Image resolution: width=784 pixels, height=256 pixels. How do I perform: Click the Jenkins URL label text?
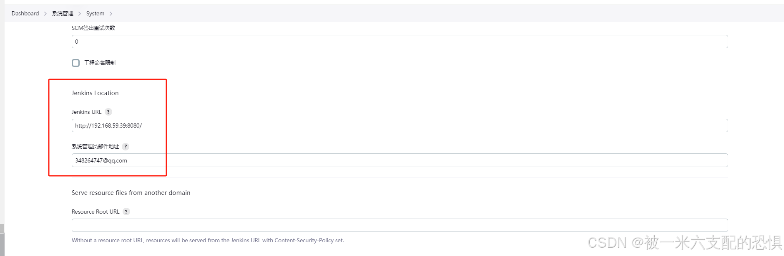click(x=86, y=112)
